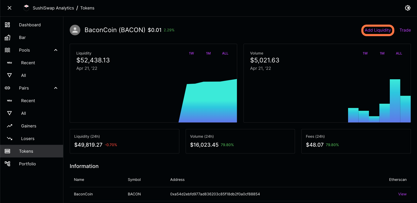Click the Portfolio tree icon

click(7, 164)
